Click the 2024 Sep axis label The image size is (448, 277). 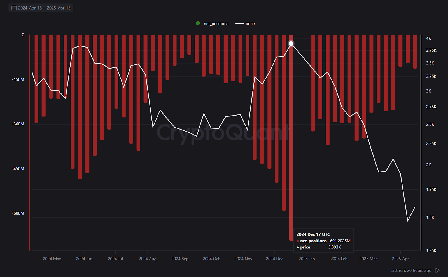[x=180, y=259]
